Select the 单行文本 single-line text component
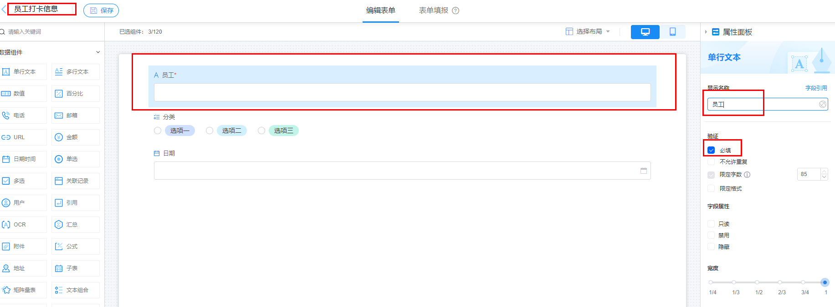The image size is (835, 307). pos(23,72)
